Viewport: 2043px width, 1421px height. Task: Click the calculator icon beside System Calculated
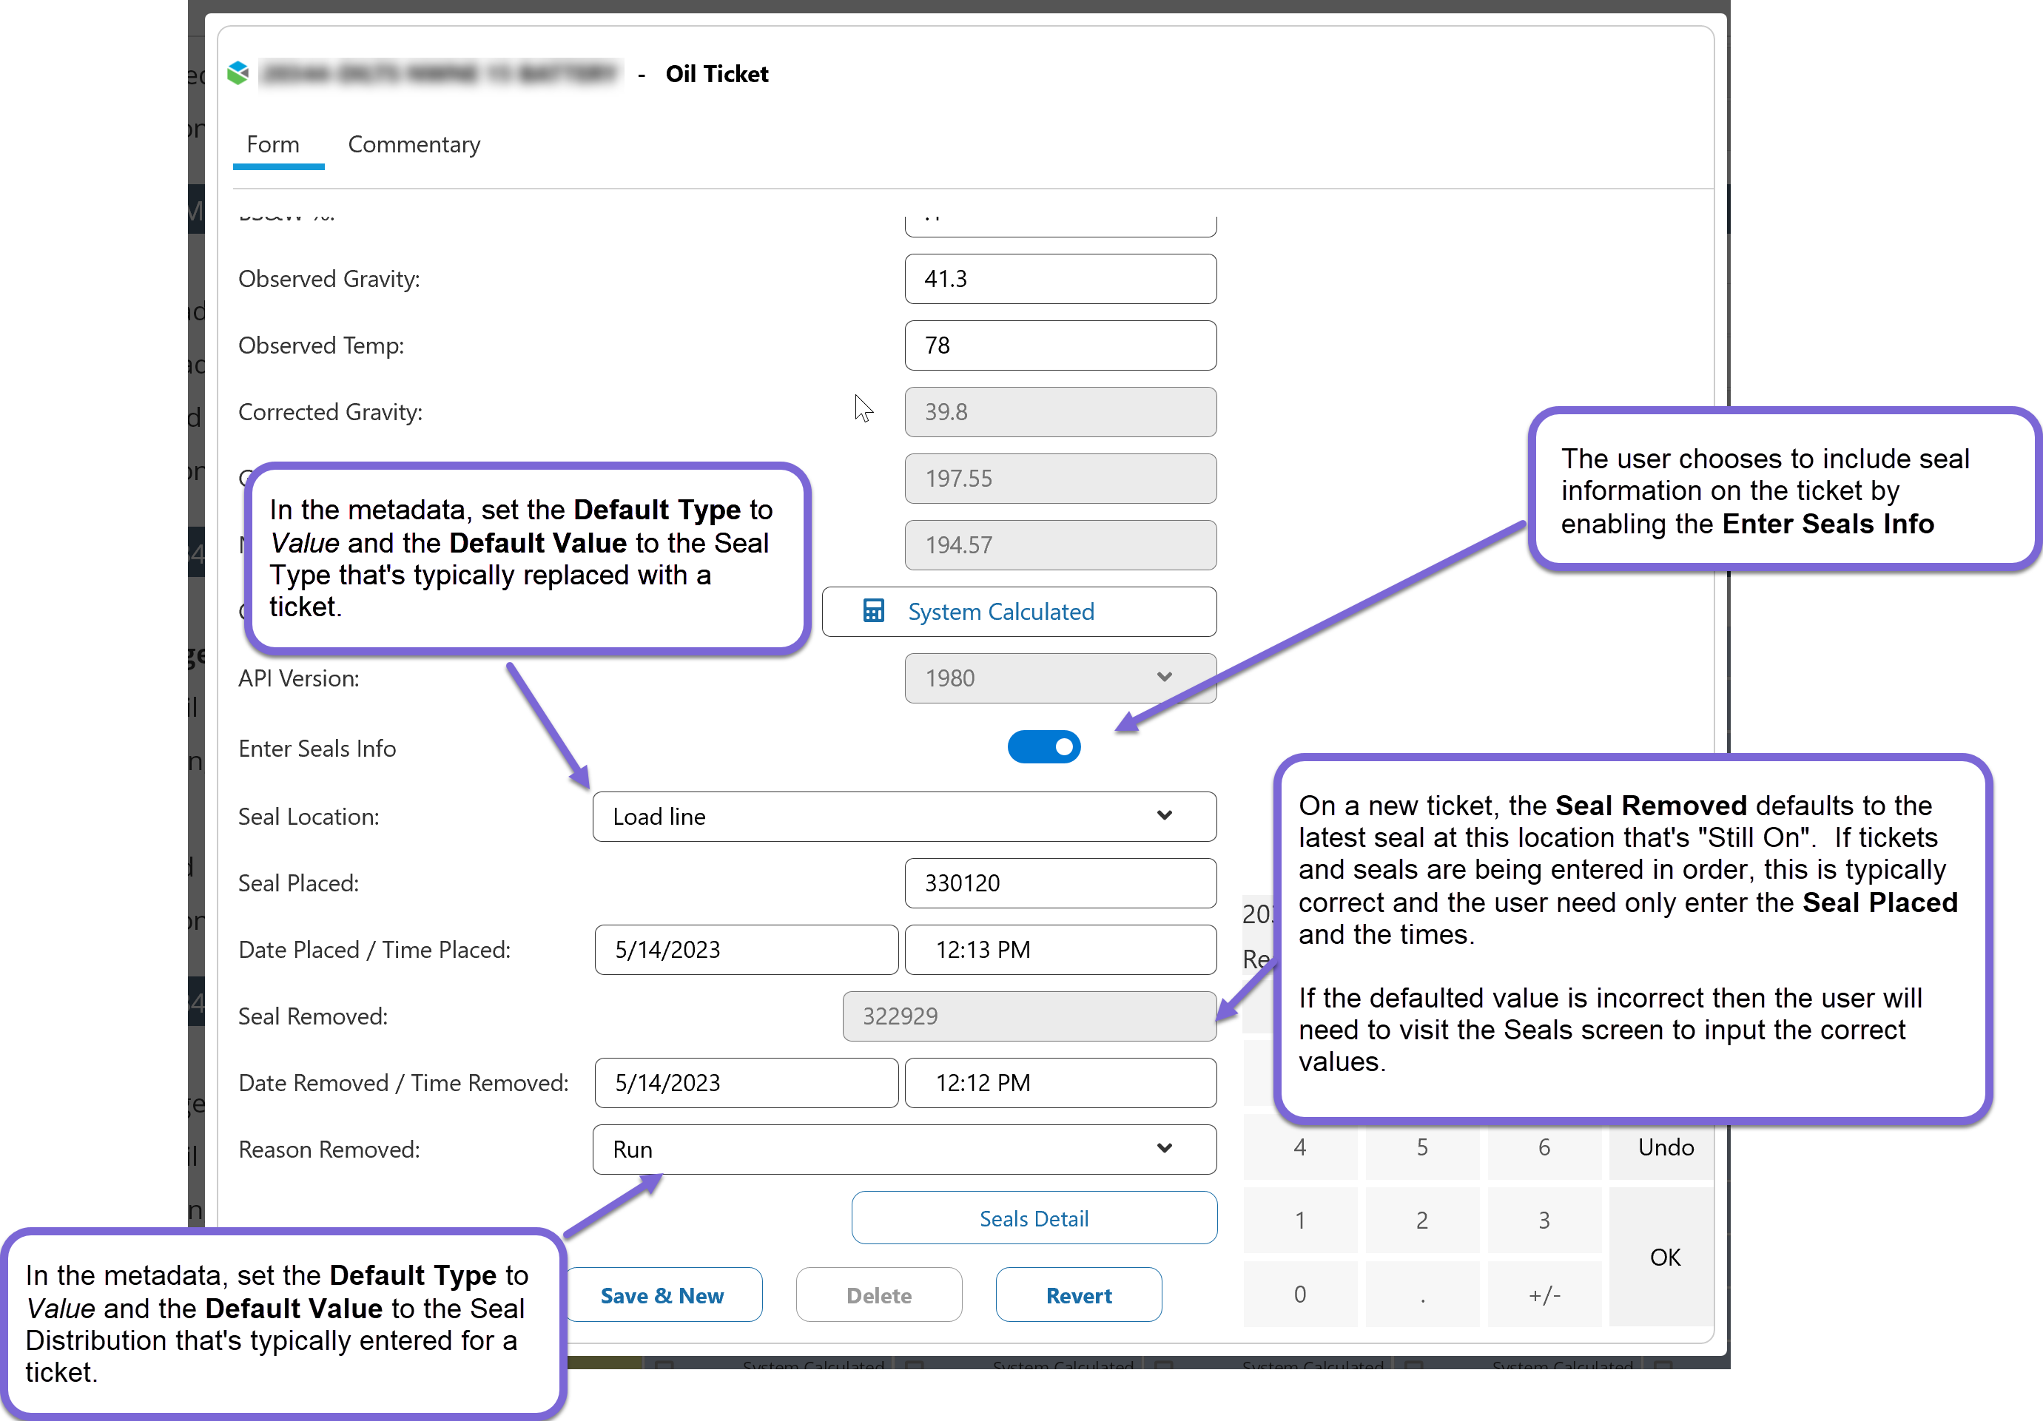click(873, 611)
